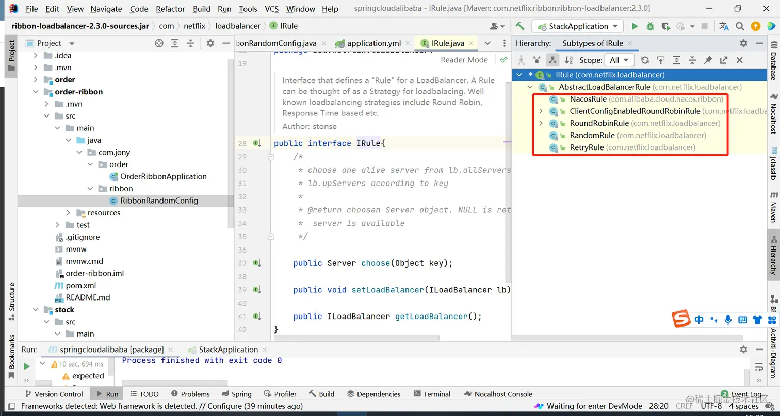Click the Build project hammer icon
Viewport: 780px width, 416px height.
520,26
